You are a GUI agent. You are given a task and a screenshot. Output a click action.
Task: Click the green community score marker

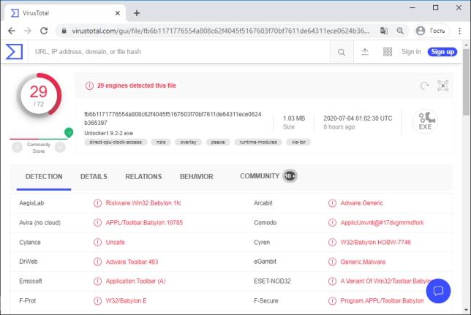tap(69, 132)
